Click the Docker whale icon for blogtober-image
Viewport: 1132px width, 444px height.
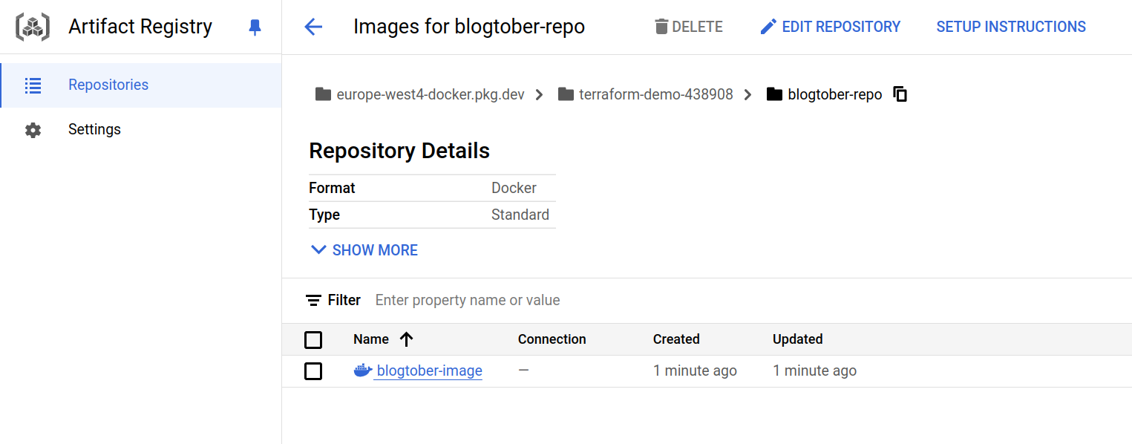pyautogui.click(x=362, y=370)
